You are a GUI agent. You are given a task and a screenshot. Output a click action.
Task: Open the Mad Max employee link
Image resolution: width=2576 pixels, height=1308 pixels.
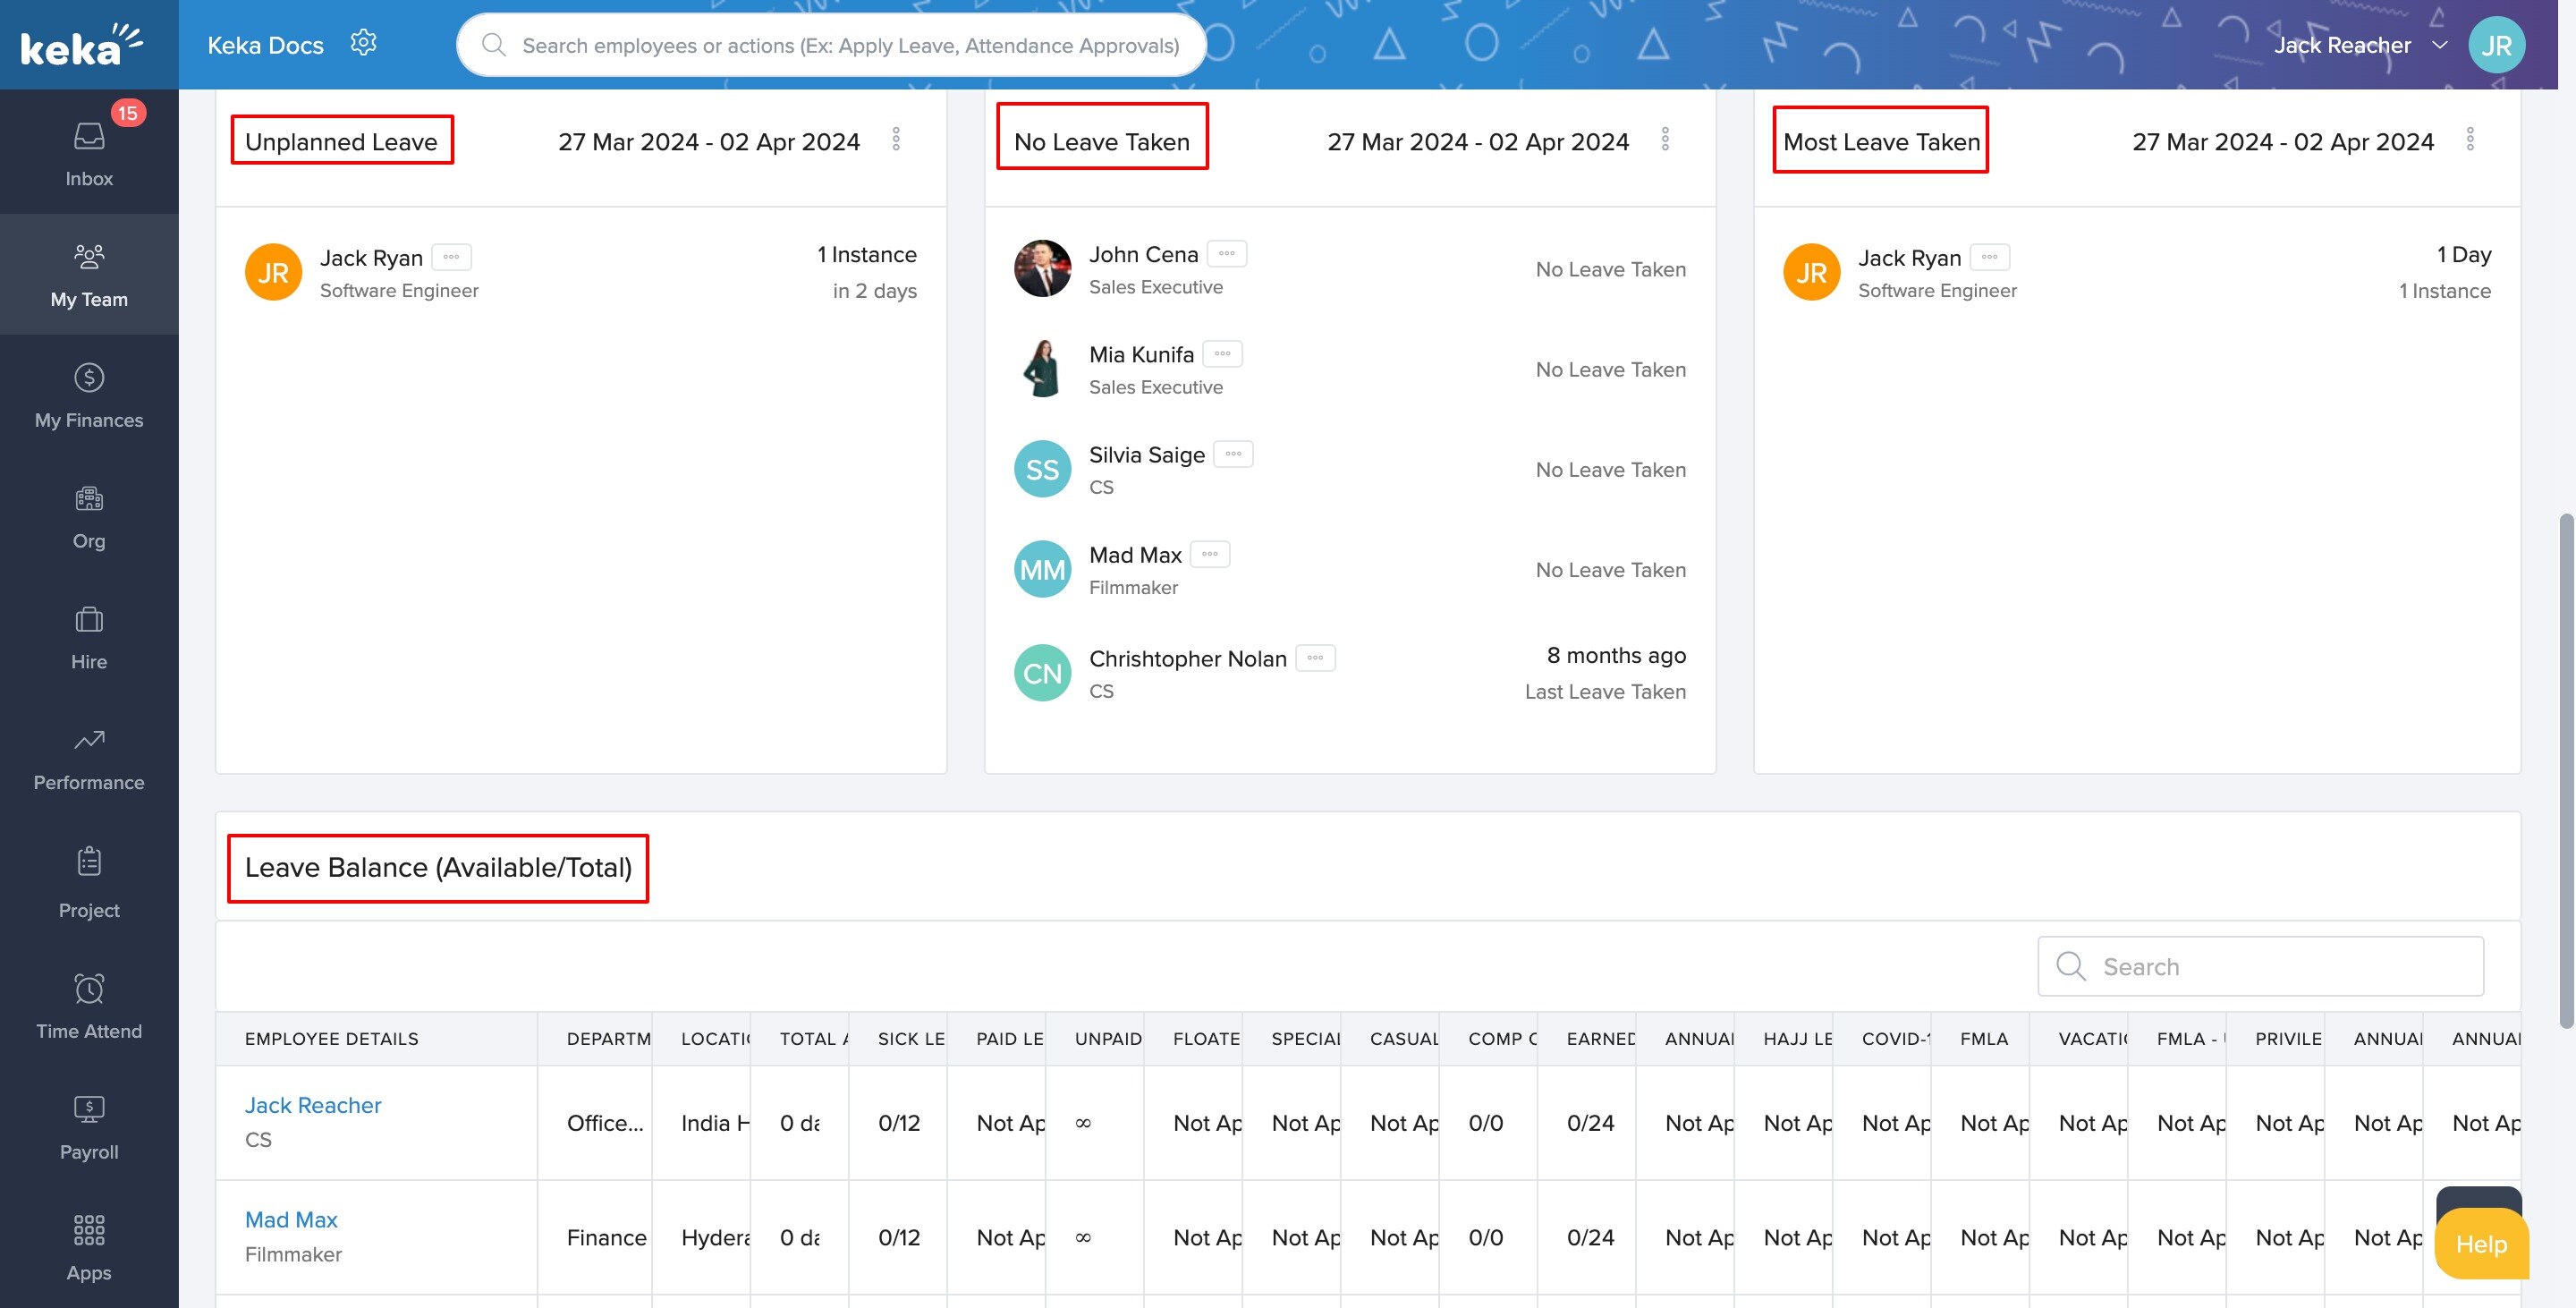click(x=291, y=1220)
